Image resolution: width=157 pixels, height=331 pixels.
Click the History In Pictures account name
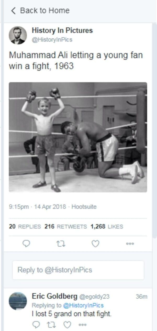(62, 31)
